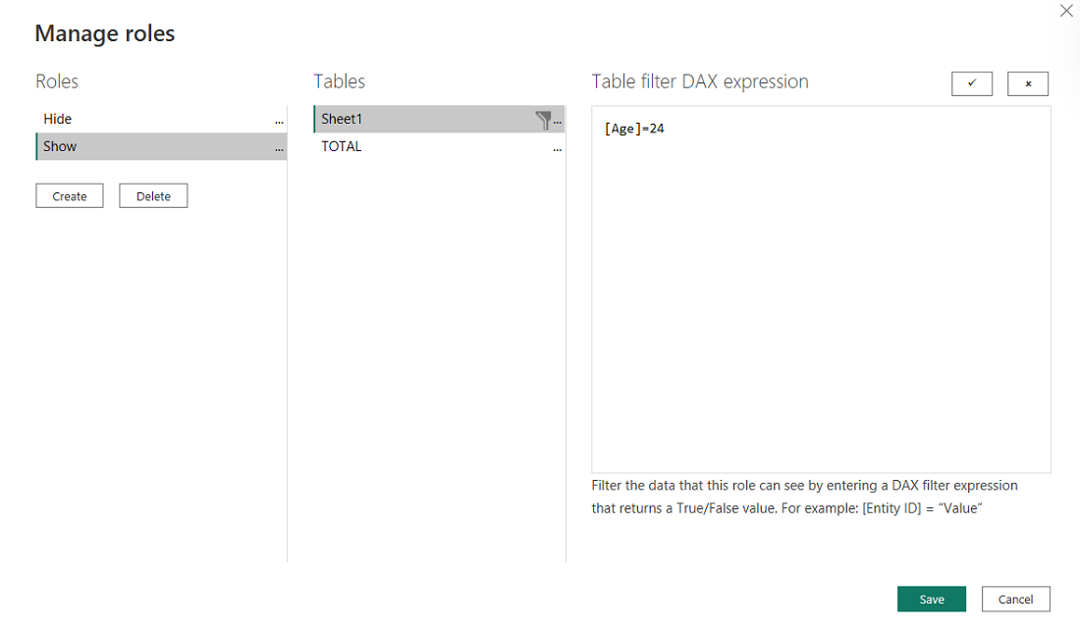Save the role changes
The height and width of the screenshot is (632, 1080).
[x=932, y=600]
